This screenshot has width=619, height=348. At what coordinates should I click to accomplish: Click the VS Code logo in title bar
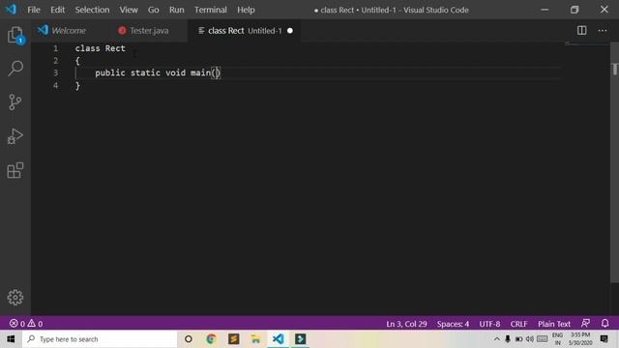[x=11, y=10]
